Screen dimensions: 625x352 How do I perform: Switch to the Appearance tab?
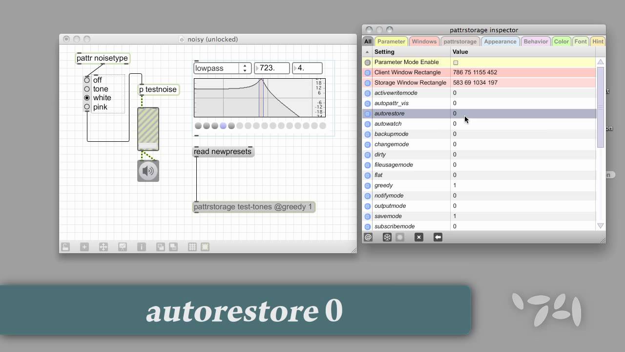(500, 42)
